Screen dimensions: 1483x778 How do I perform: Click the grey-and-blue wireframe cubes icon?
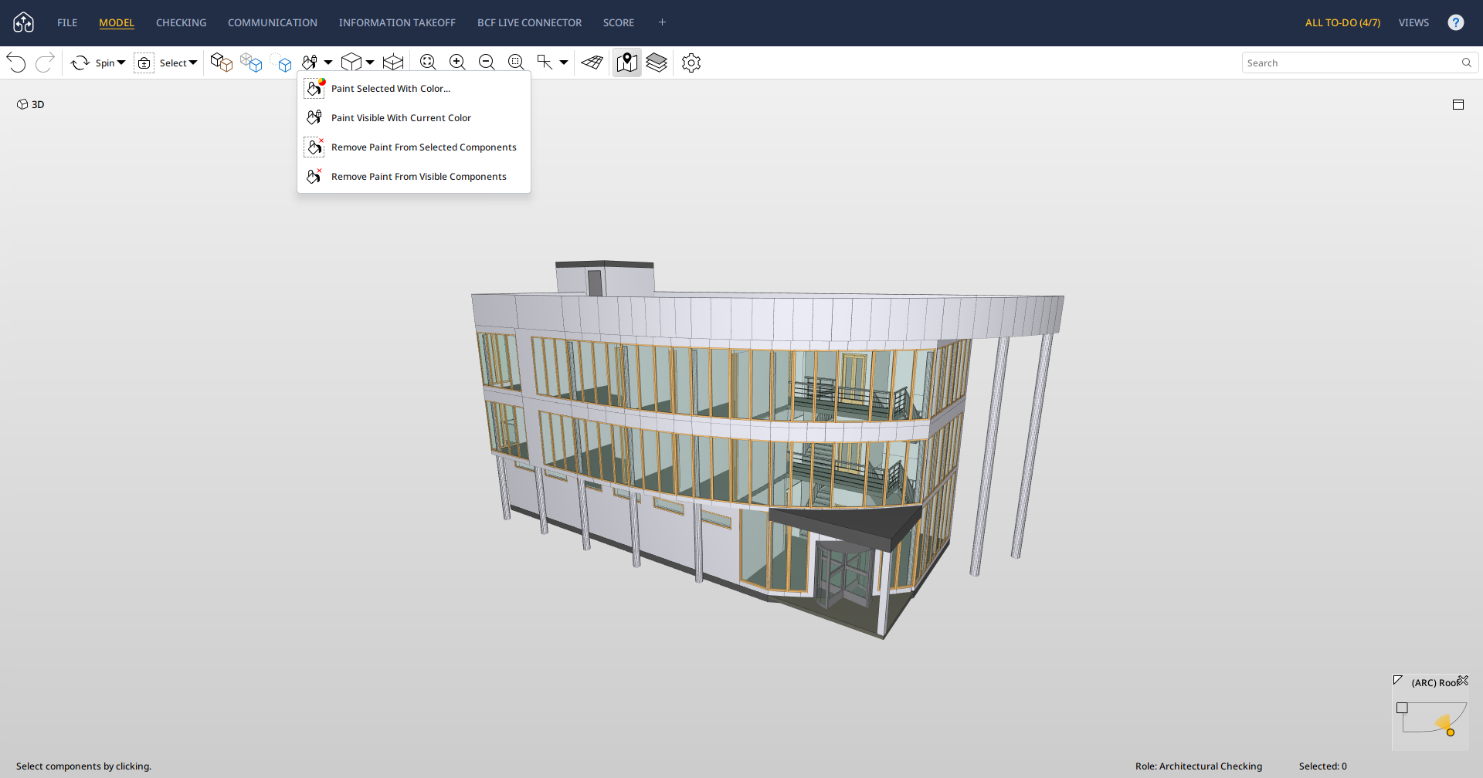[251, 63]
